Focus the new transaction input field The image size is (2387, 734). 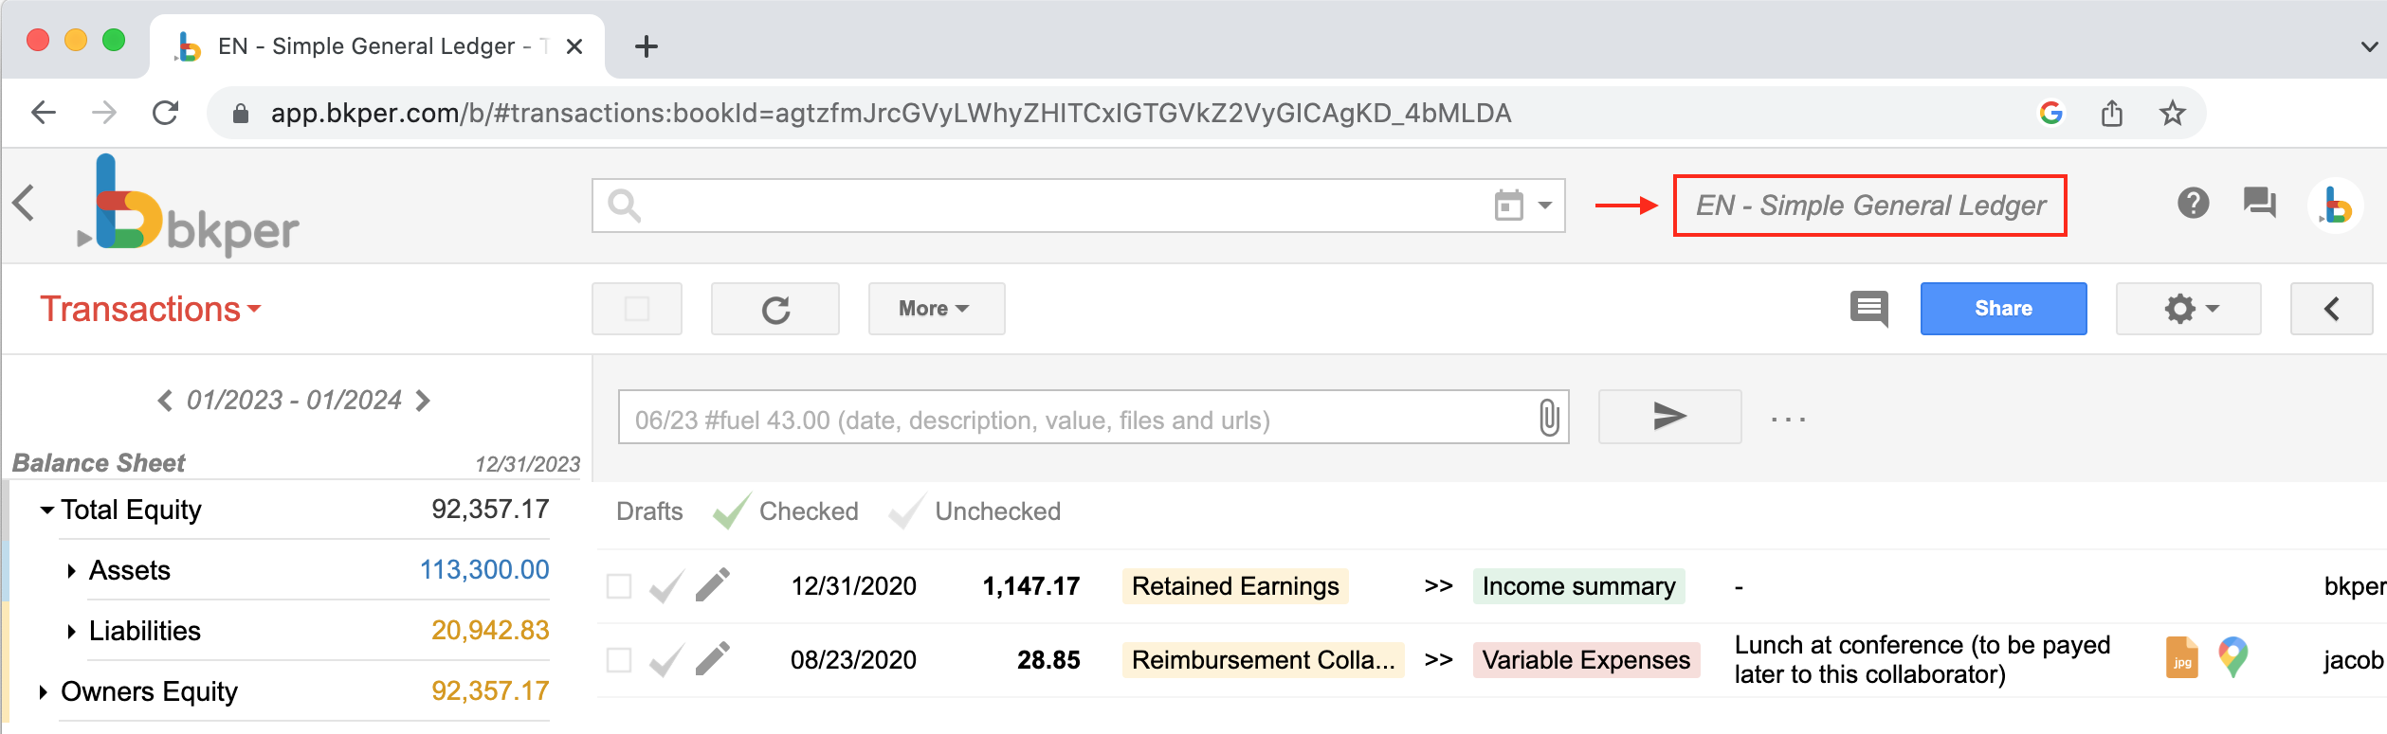pyautogui.click(x=1071, y=419)
